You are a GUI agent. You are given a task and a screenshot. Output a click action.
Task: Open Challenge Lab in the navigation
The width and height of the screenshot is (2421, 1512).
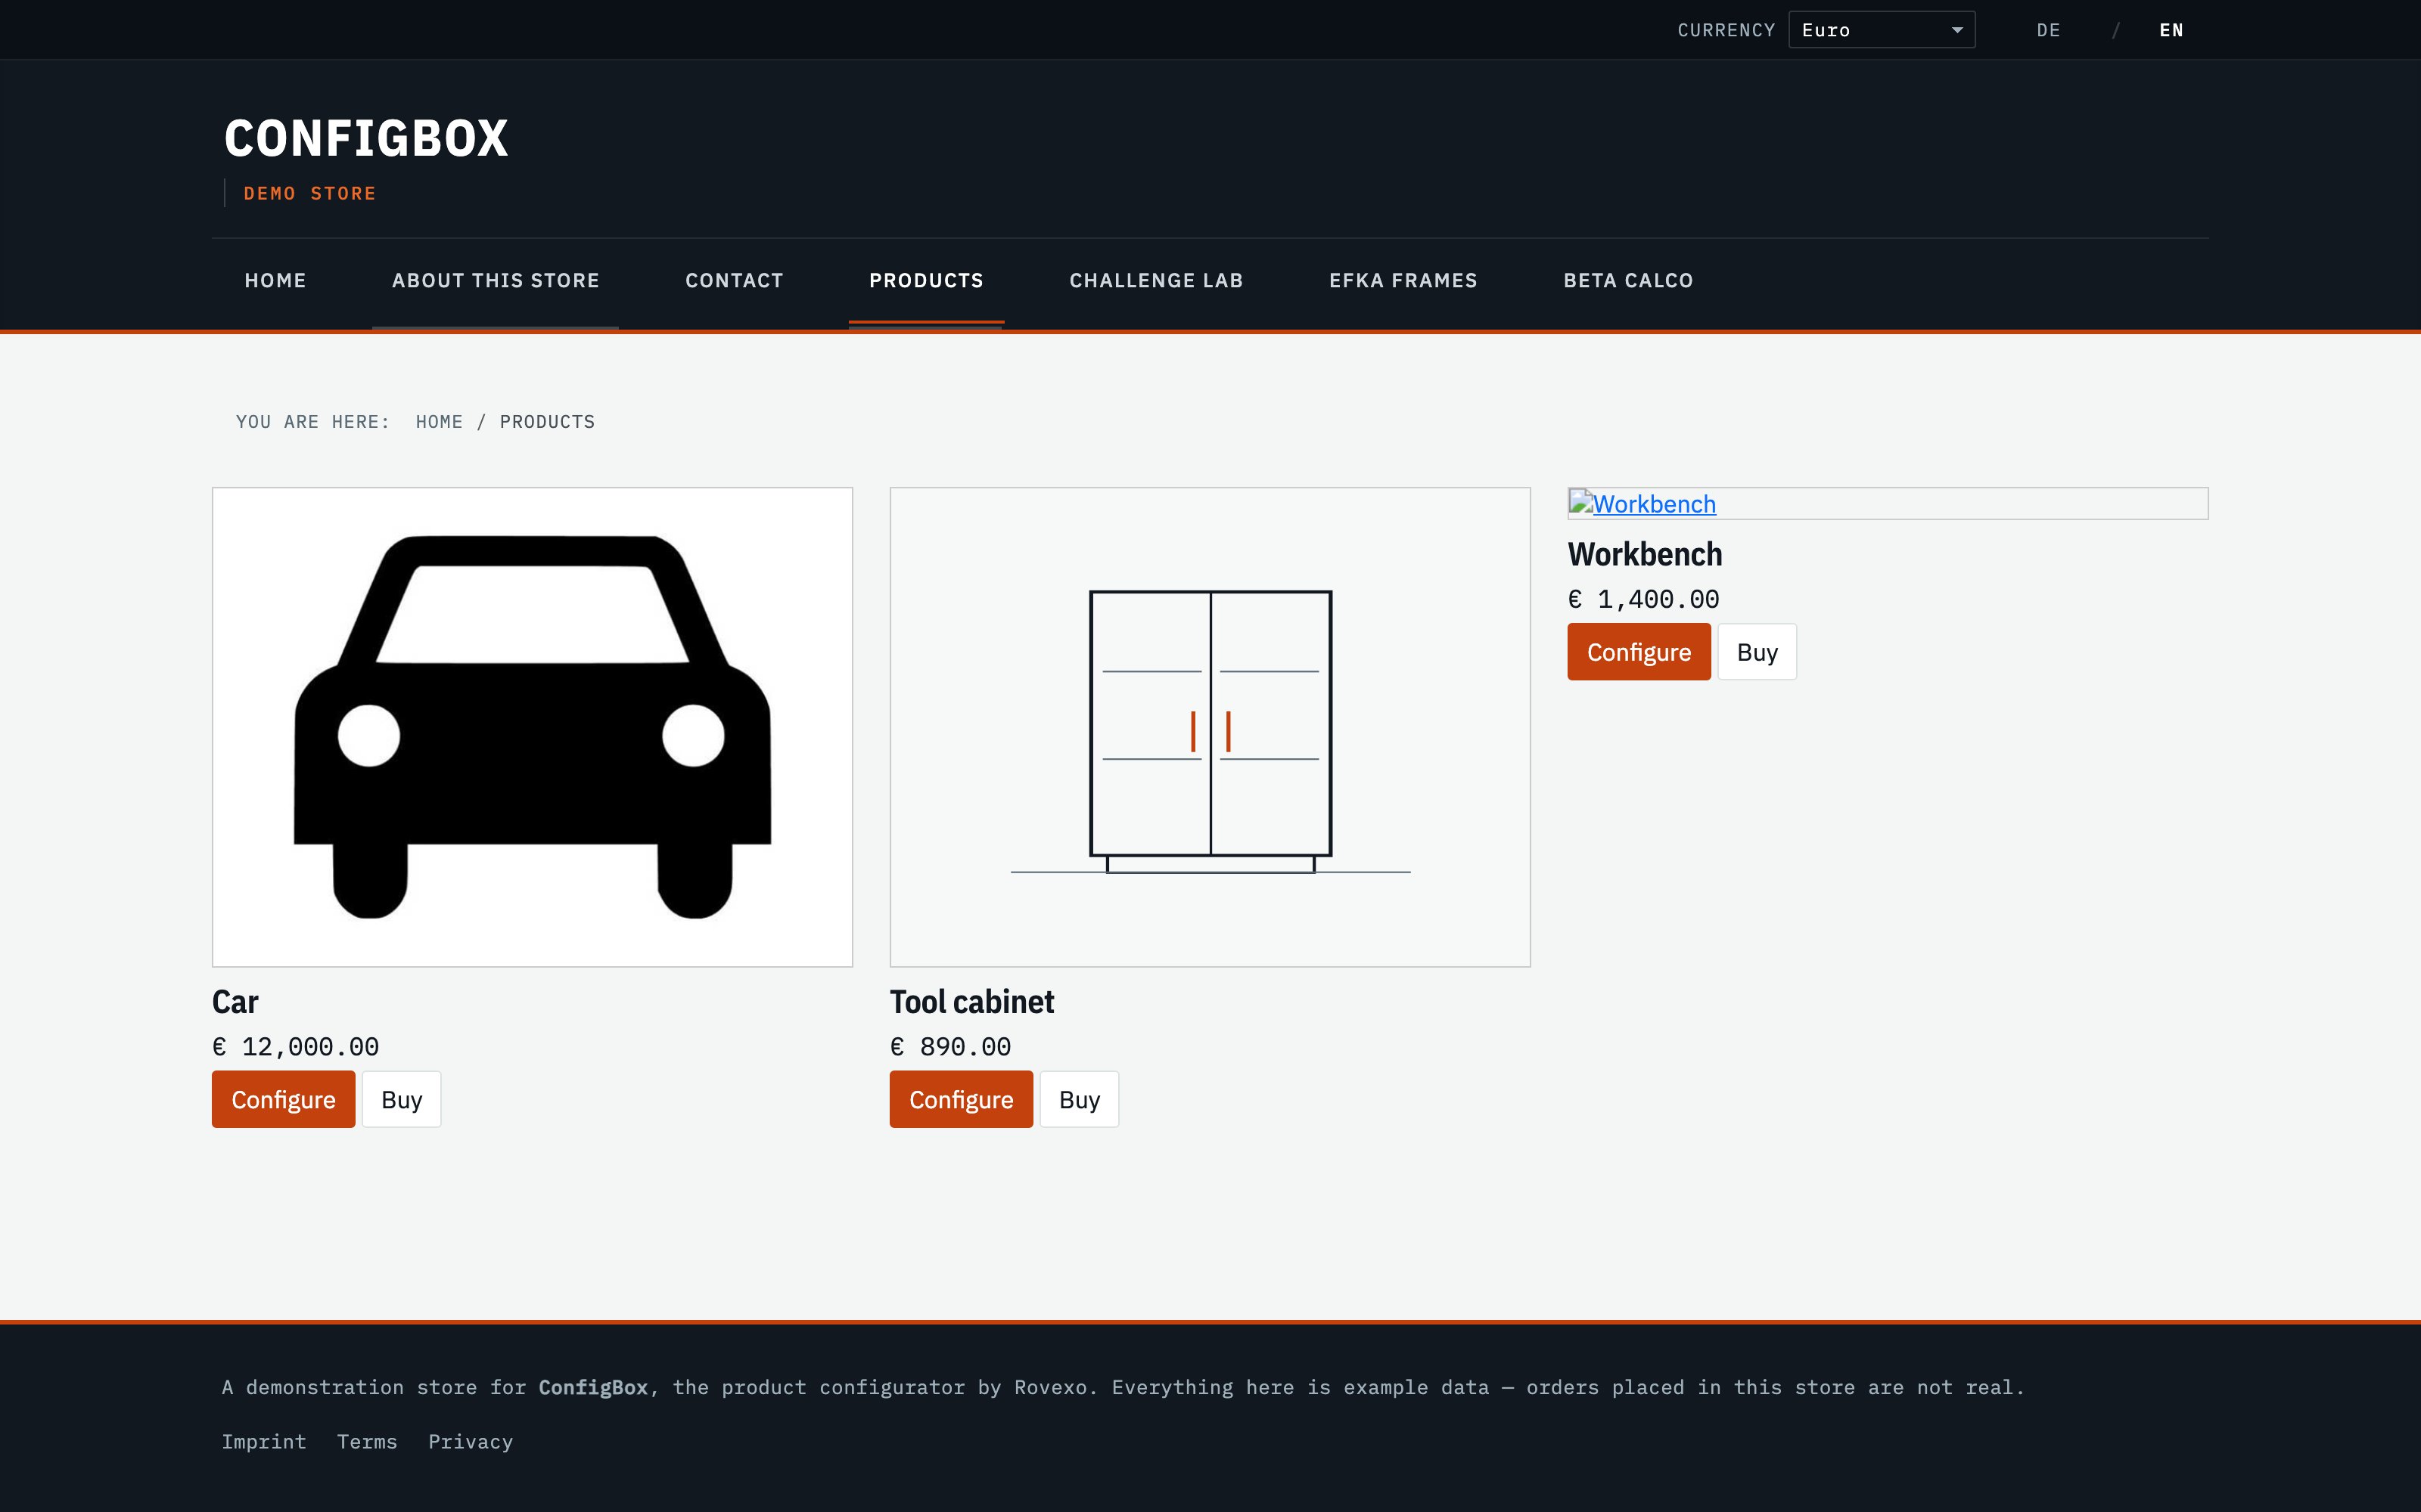[1155, 281]
